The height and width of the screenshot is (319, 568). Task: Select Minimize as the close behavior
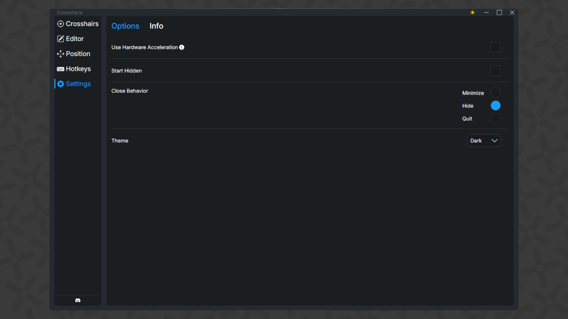click(x=496, y=92)
